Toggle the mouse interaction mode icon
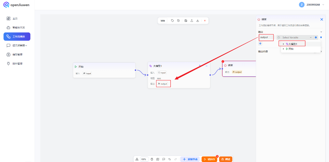 (x=152, y=159)
